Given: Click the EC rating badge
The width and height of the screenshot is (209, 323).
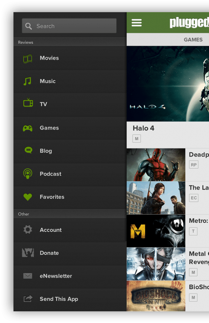Looking at the screenshot, I should 194,198.
